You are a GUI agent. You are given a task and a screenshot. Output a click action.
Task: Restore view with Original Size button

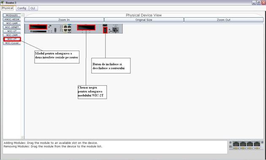[144, 20]
